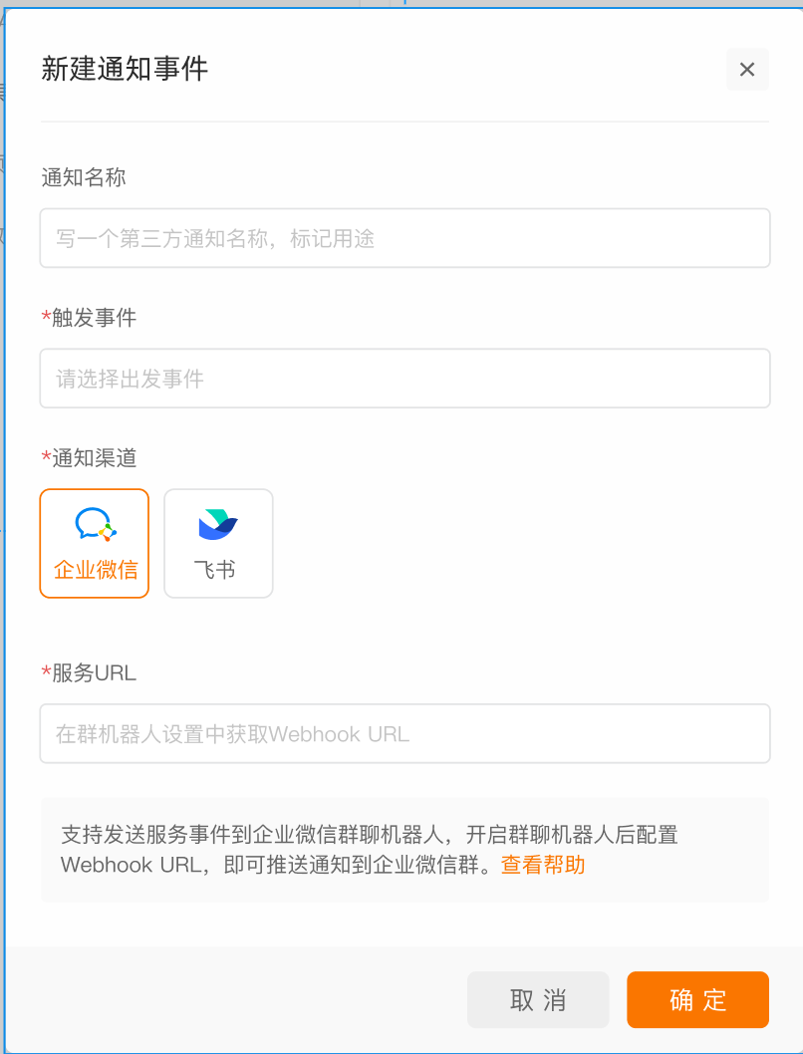Click the placeholder 请选择出发事件 text
The width and height of the screenshot is (803, 1054).
coord(130,380)
